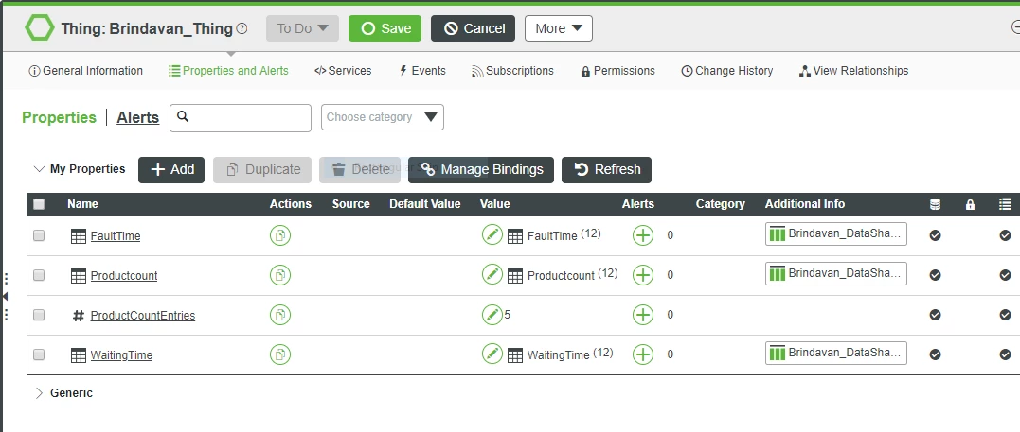Open General Information tab
This screenshot has width=1020, height=432.
[86, 71]
